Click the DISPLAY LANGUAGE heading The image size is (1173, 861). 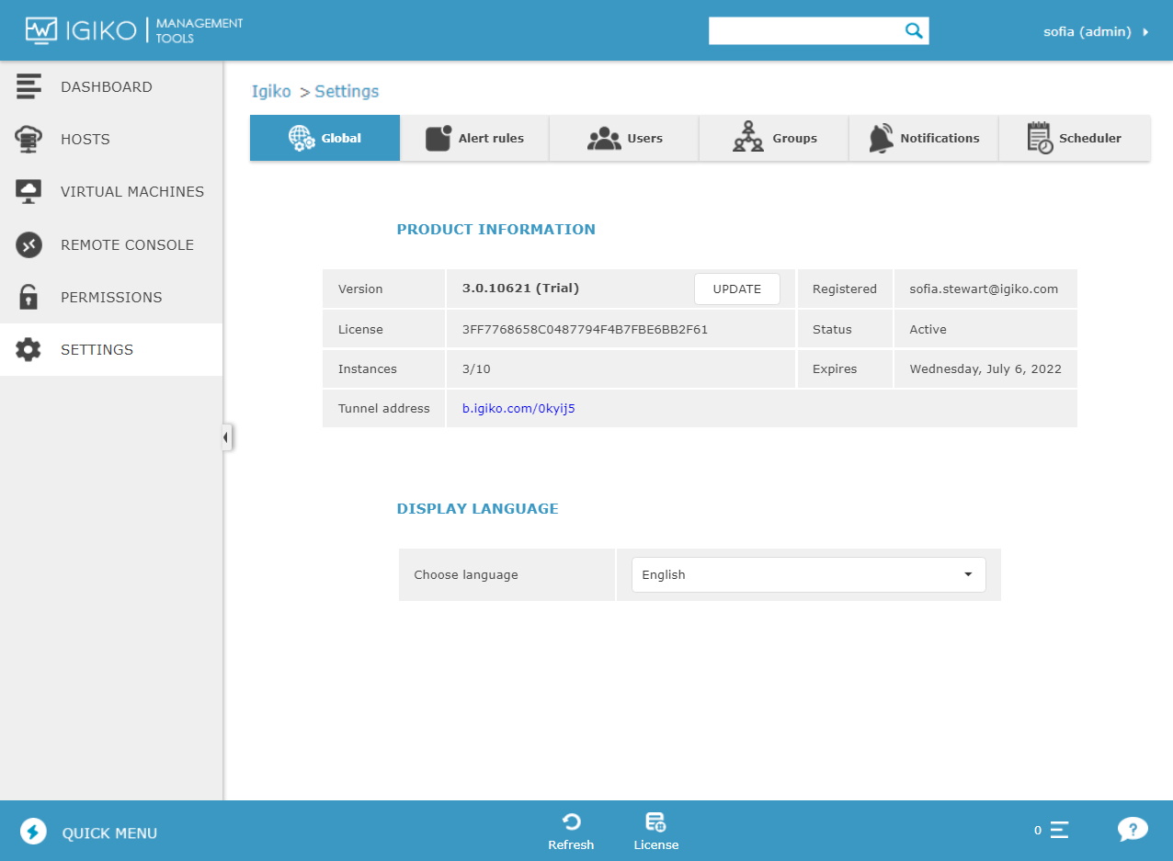478,508
